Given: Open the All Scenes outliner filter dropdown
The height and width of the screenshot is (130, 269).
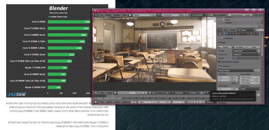Looking at the screenshot, I should tap(246, 30).
